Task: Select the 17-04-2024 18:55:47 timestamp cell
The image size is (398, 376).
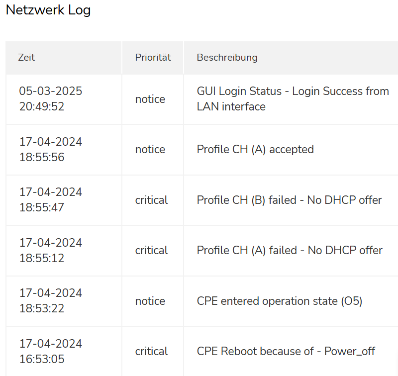Action: point(50,199)
